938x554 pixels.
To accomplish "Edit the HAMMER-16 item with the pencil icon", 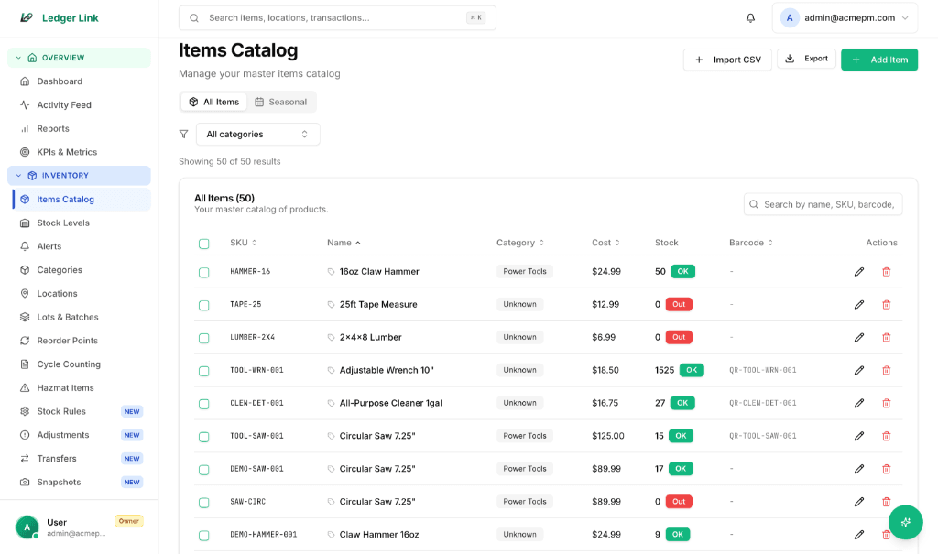I will [859, 271].
